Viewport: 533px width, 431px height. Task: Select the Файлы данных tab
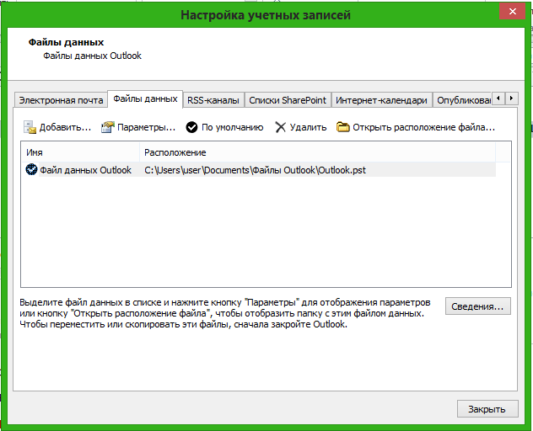[x=145, y=98]
